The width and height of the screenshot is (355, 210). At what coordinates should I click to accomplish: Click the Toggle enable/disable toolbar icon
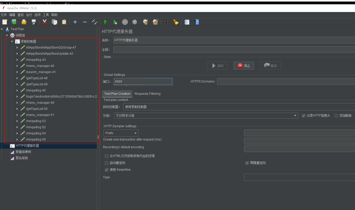(x=95, y=22)
